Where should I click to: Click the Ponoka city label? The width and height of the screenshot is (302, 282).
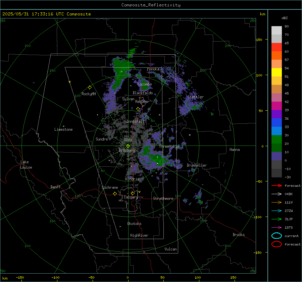(153, 69)
